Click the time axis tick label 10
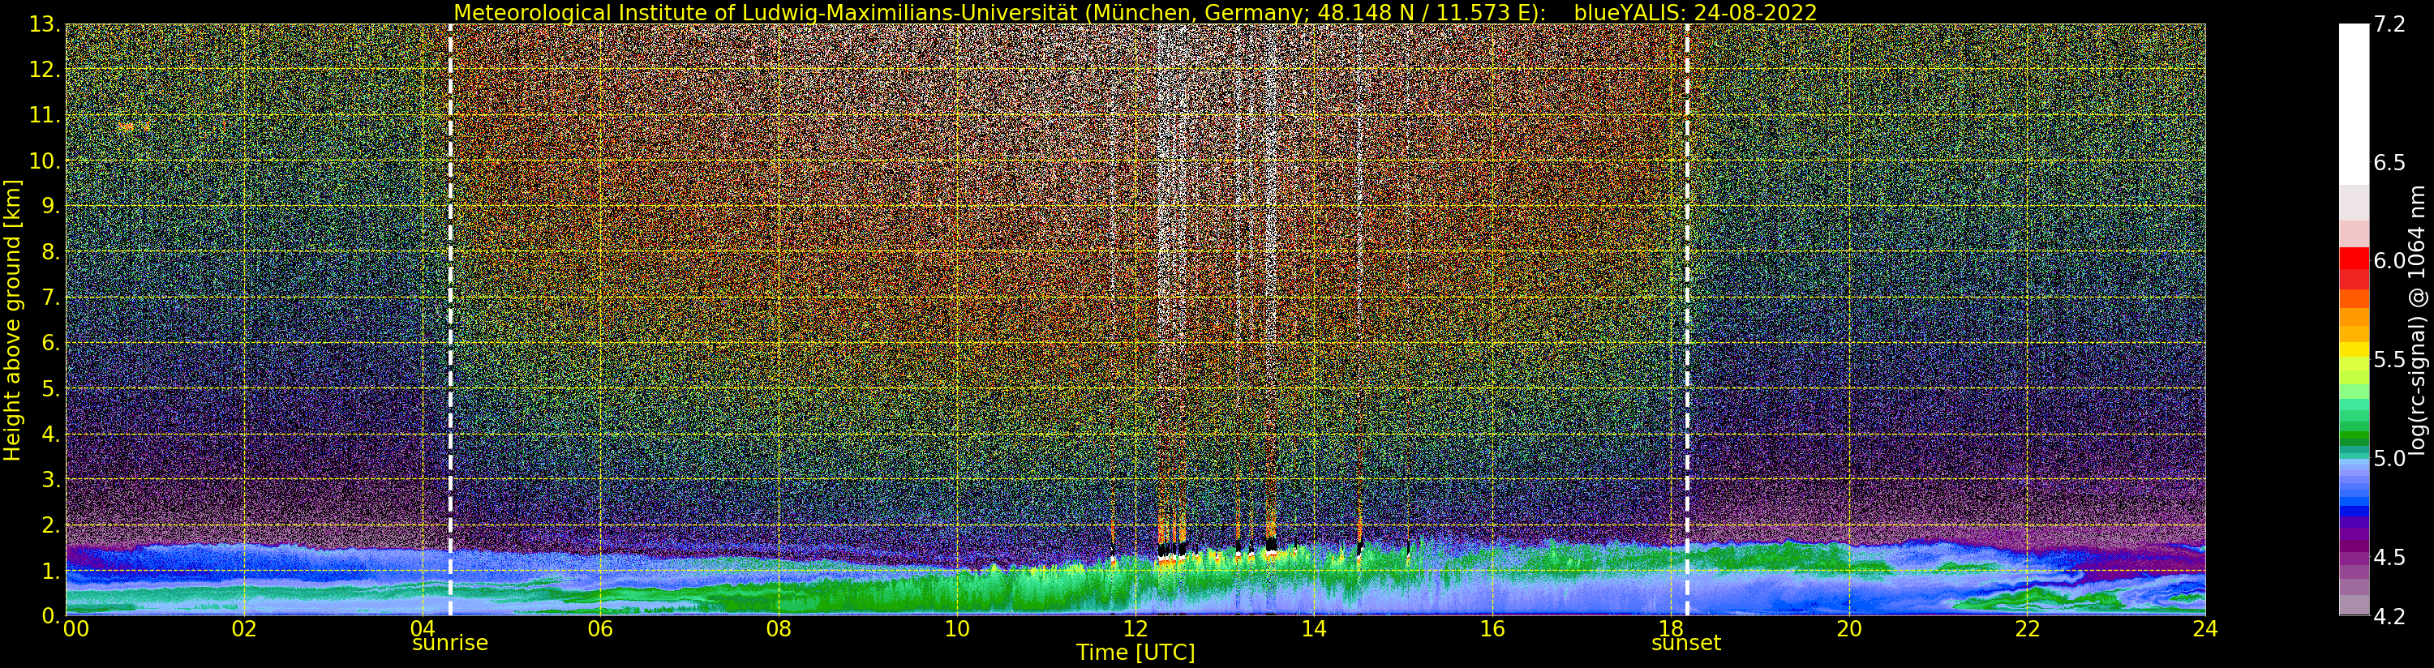2434x668 pixels. click(956, 628)
